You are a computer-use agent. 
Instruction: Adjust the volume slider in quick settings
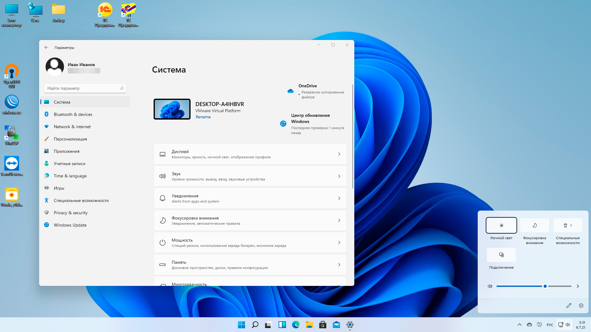[x=545, y=286]
